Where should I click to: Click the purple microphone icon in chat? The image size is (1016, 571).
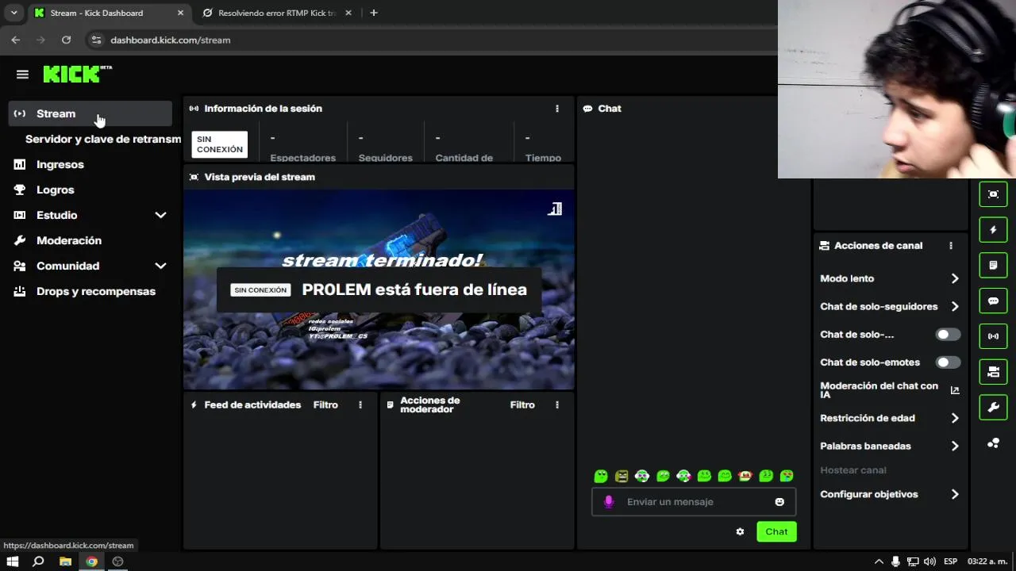click(609, 501)
